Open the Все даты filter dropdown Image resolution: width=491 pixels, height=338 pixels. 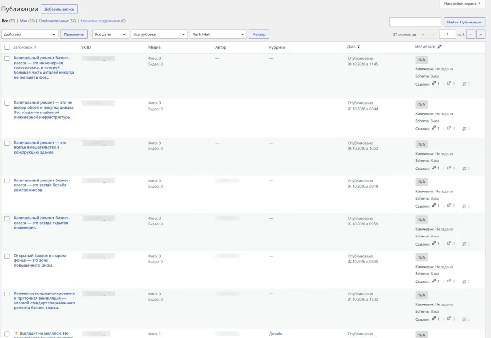click(110, 34)
